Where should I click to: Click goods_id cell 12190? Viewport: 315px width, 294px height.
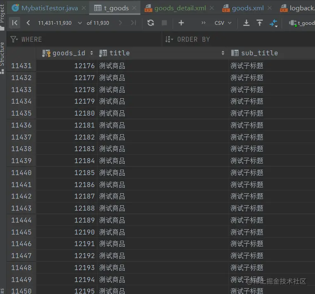pyautogui.click(x=67, y=232)
